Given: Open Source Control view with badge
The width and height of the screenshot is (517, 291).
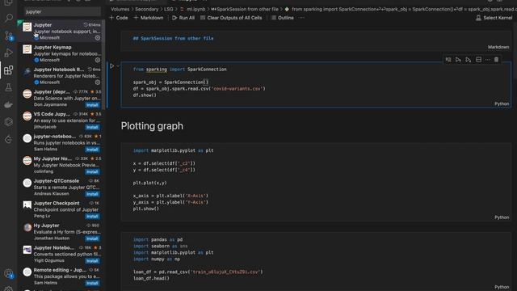Looking at the screenshot, I should pyautogui.click(x=9, y=36).
